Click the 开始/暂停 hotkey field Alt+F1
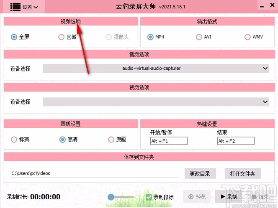Viewport: 278px width, 208px height. (x=169, y=141)
